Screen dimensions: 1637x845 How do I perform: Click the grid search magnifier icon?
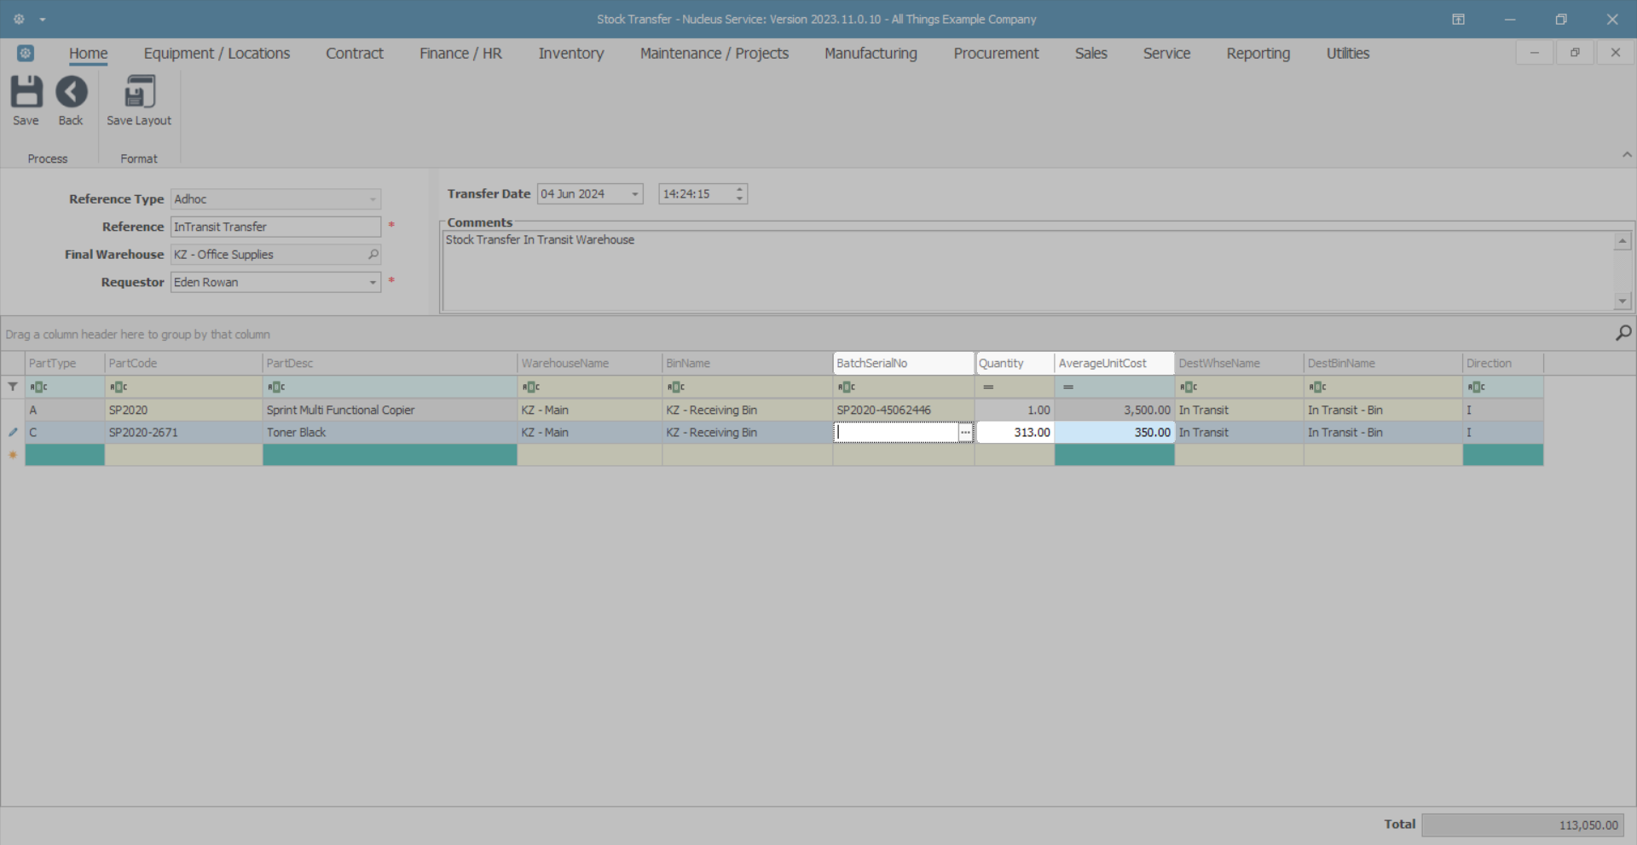(x=1623, y=333)
